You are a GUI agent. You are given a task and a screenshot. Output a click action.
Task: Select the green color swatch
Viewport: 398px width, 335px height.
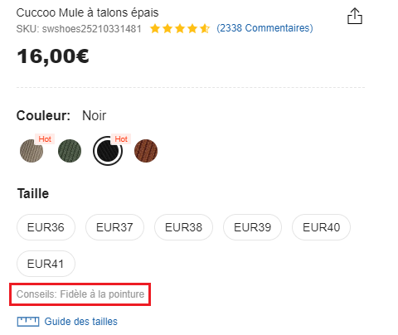pos(70,151)
